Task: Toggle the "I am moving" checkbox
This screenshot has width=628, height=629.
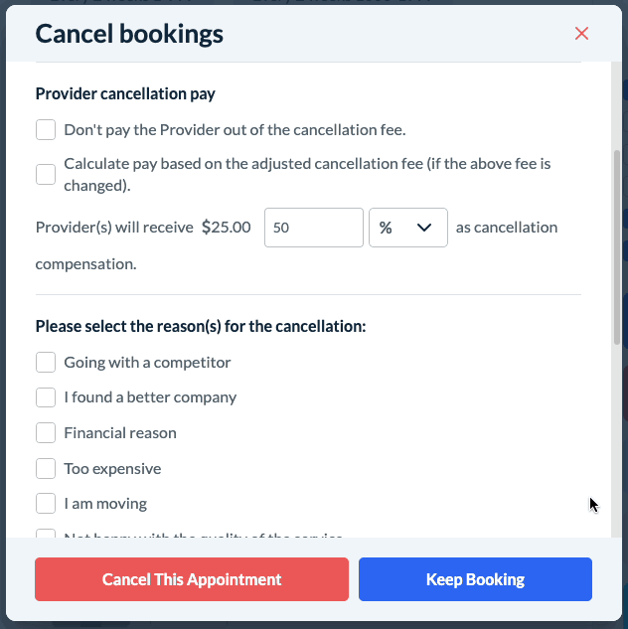Action: click(46, 504)
